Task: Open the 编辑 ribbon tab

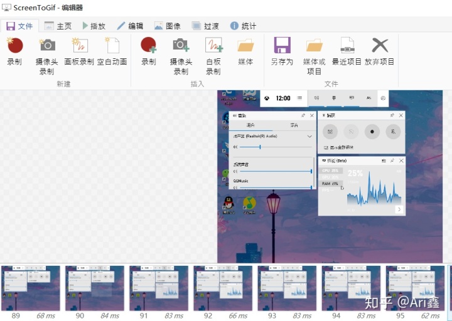Action: click(131, 26)
